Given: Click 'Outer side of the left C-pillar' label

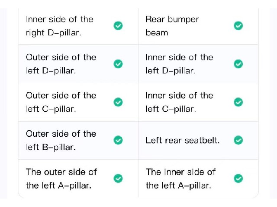Looking at the screenshot, I should 61,102.
